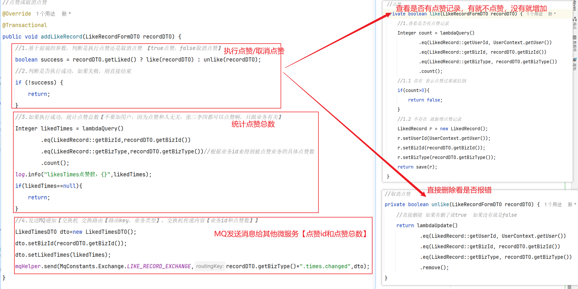This screenshot has width=578, height=289.
Task: Click '1个用法' hint on unlike method
Action: point(553,204)
